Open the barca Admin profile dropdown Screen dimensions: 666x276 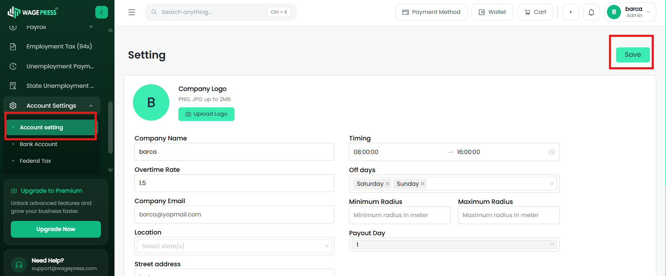(x=630, y=12)
